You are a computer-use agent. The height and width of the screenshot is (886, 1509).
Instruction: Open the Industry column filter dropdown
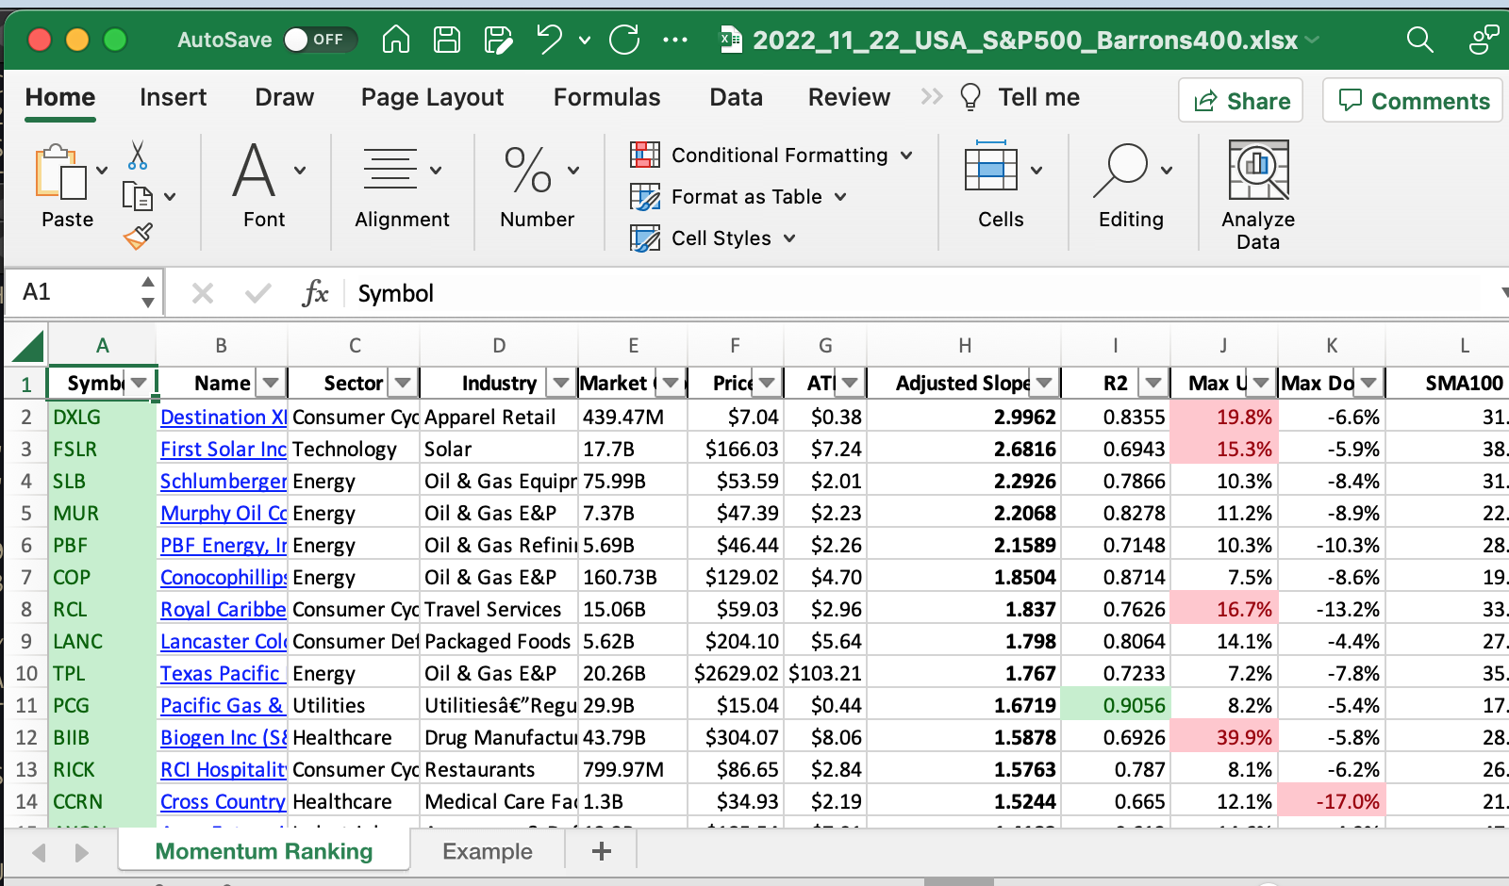[x=561, y=383]
